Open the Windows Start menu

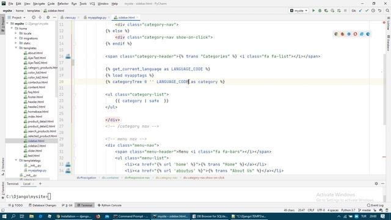click(x=4, y=216)
